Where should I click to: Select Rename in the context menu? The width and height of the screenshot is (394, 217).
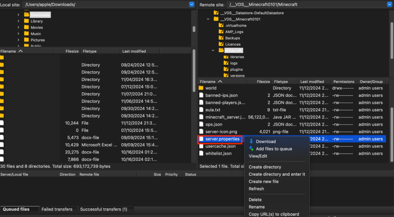[x=257, y=207]
